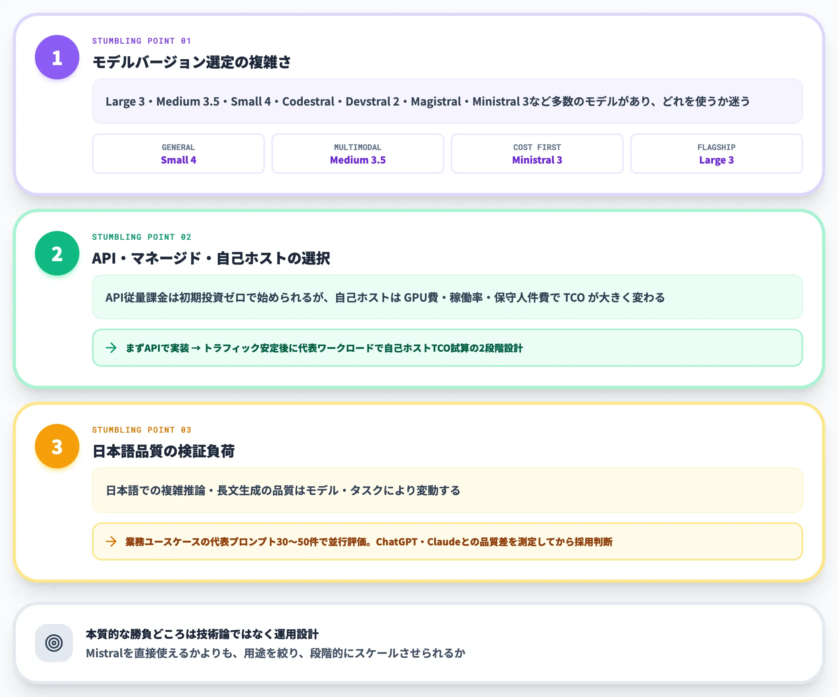Viewport: 838px width, 697px height.
Task: Click the 日本語での複雑推論 description box
Action: [x=447, y=490]
